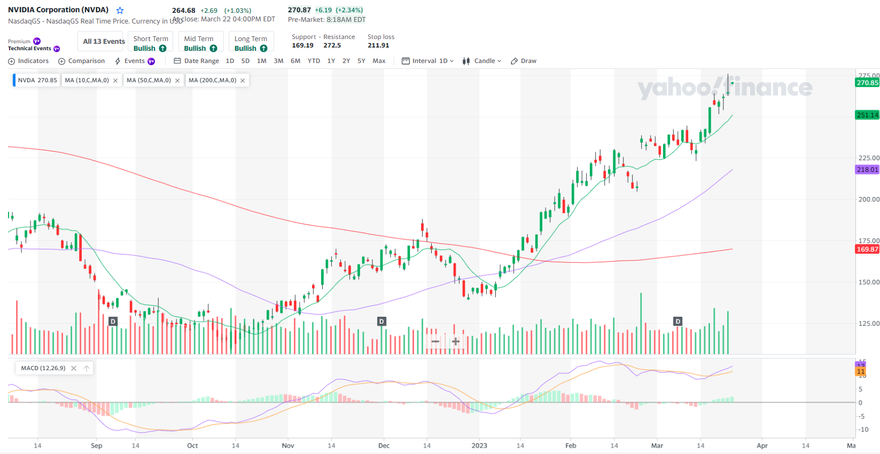Click the orange 11 MACD value tag
The image size is (880, 454).
point(861,371)
